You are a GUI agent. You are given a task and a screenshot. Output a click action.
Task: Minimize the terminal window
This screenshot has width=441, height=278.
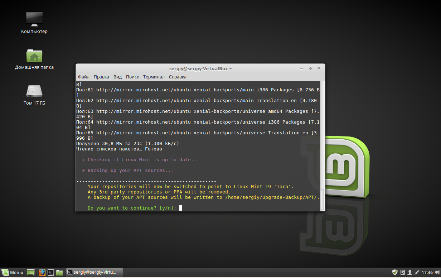(x=302, y=68)
